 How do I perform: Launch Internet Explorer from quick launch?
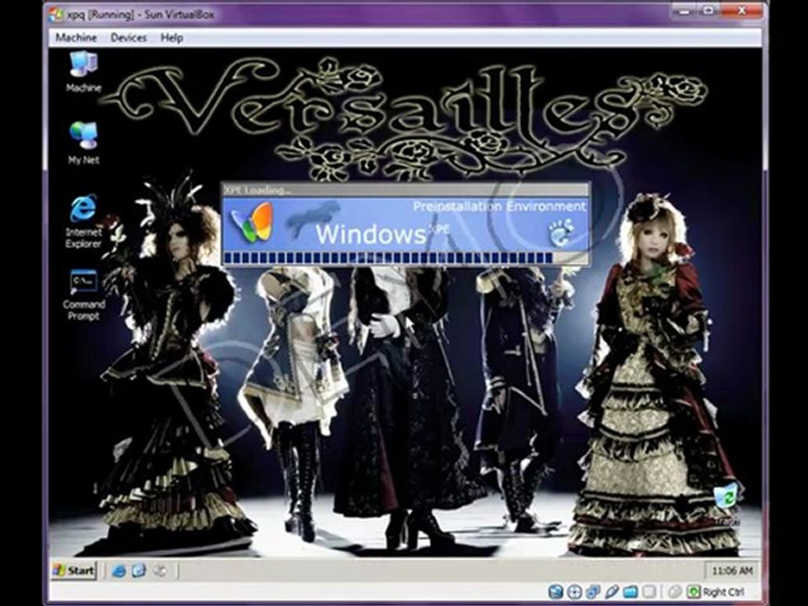pyautogui.click(x=119, y=571)
